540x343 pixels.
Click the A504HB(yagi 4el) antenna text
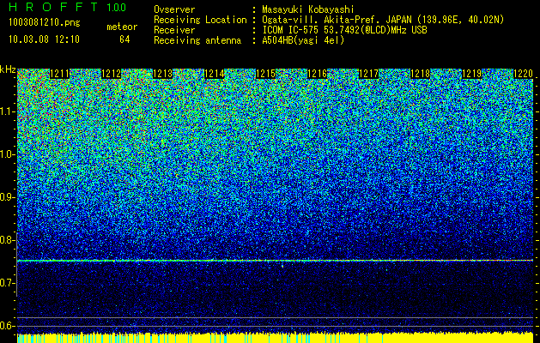pos(303,40)
